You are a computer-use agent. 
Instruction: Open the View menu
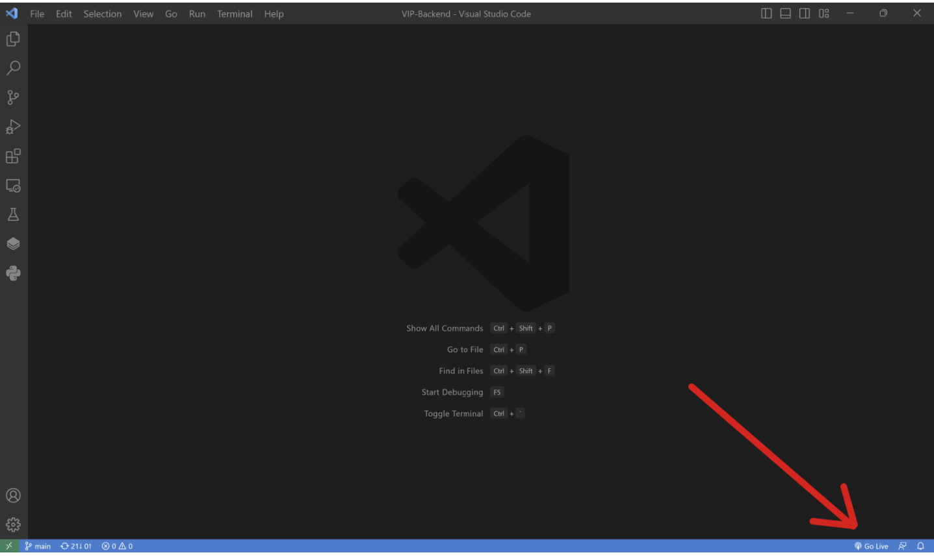pyautogui.click(x=144, y=14)
